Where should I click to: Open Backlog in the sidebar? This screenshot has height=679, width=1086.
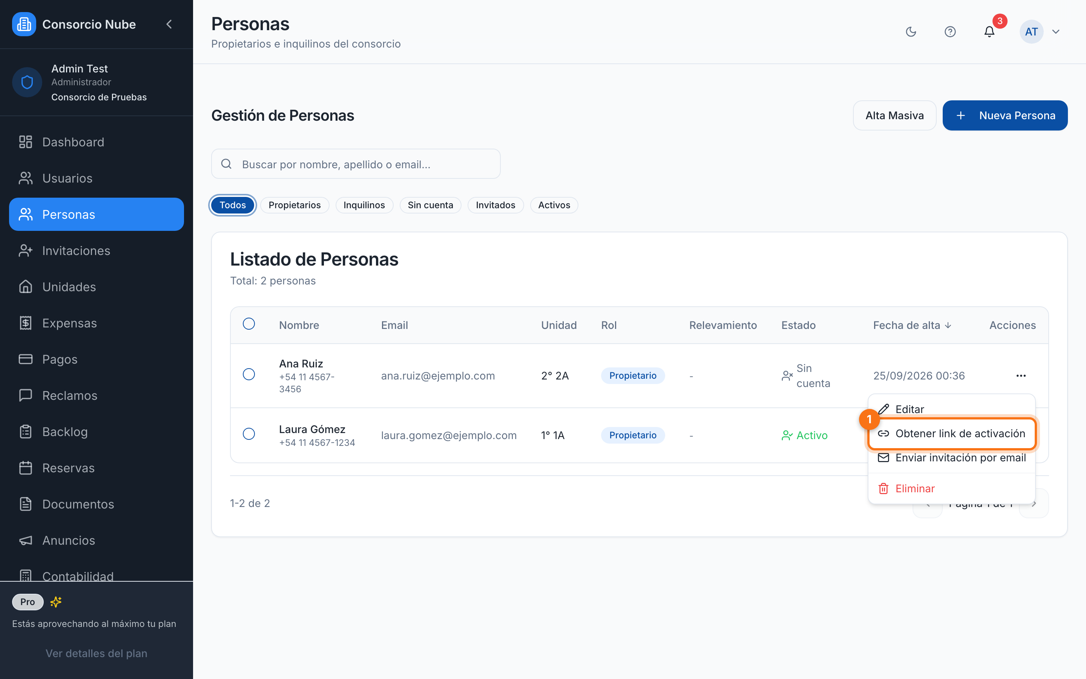(x=97, y=432)
